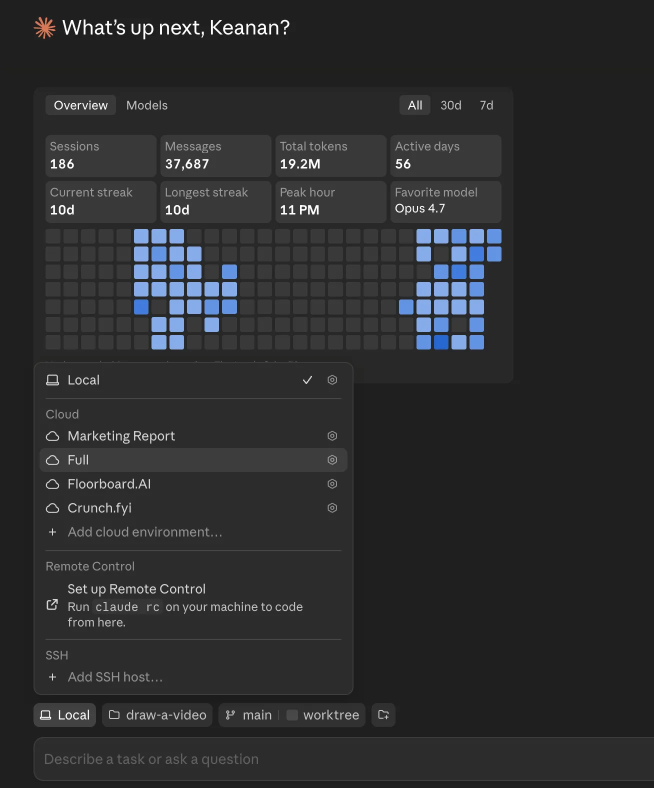Click external link icon for Remote Control
Screen dimensions: 654x788
pos(52,605)
